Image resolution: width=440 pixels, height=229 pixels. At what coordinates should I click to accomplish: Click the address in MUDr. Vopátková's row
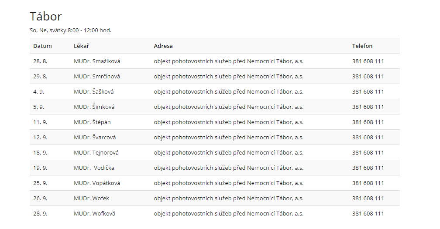point(228,183)
